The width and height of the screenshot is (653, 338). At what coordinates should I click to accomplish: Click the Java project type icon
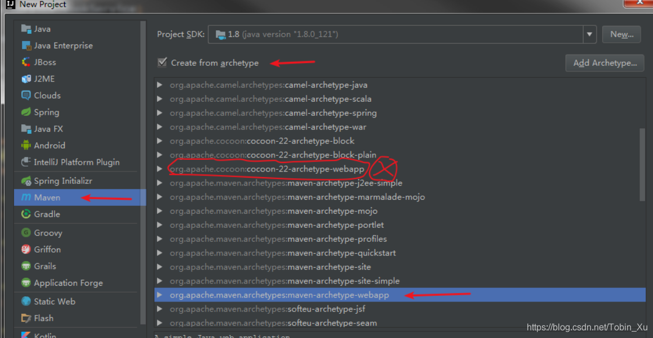tap(26, 29)
